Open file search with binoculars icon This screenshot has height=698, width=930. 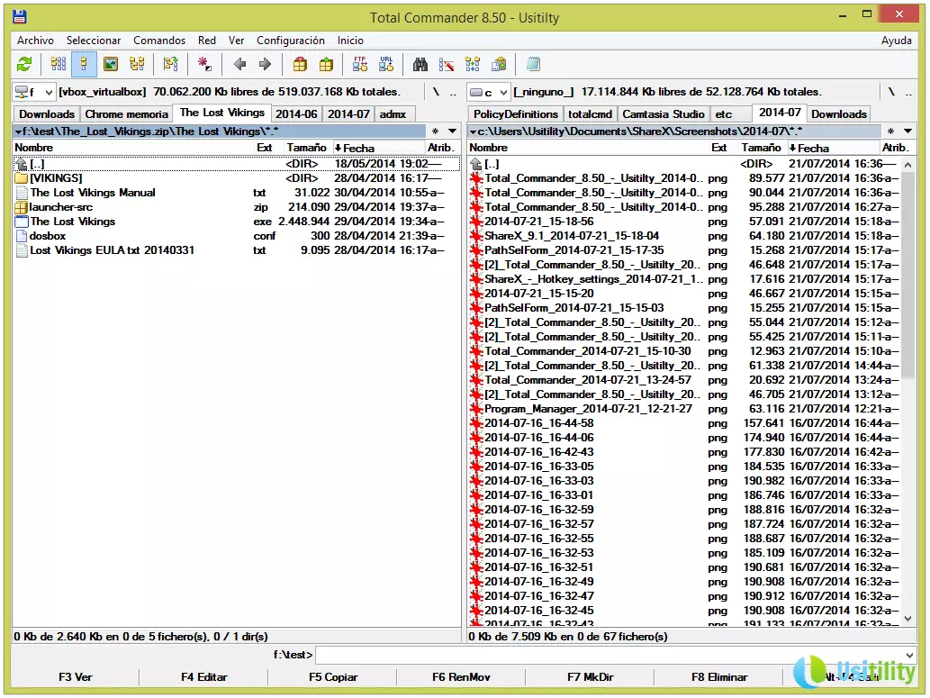pyautogui.click(x=420, y=64)
